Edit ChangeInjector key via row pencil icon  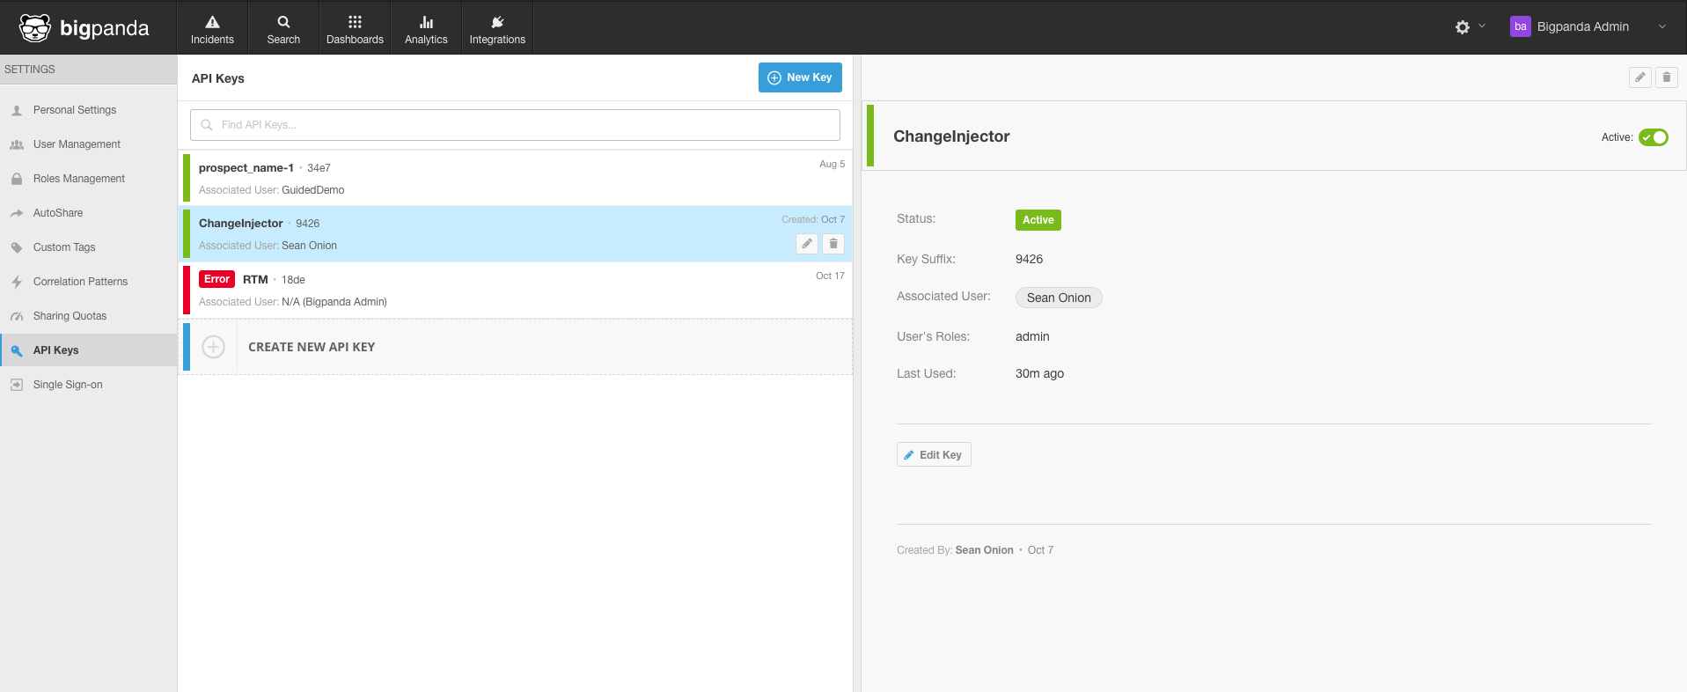(807, 244)
